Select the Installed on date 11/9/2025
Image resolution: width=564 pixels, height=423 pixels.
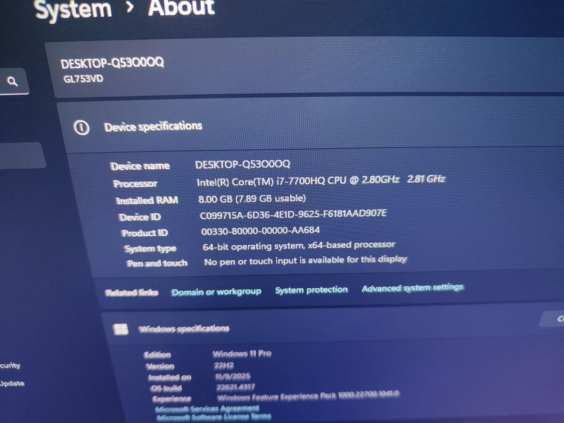point(232,376)
